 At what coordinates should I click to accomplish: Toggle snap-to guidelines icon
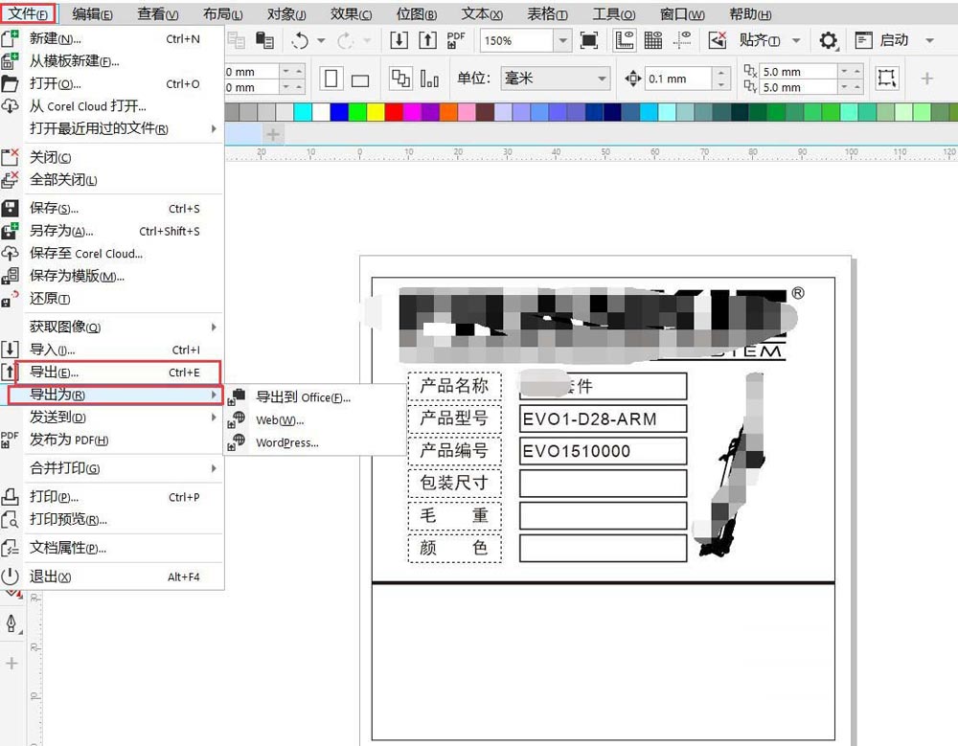(x=681, y=40)
